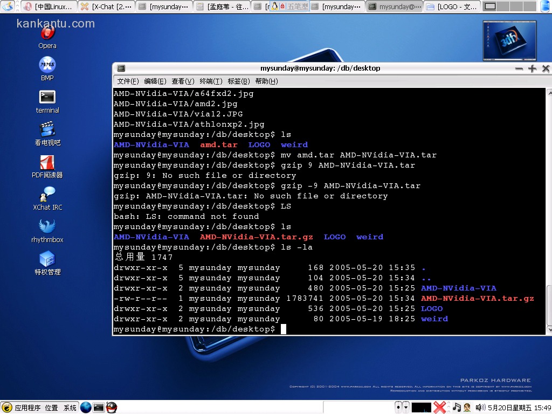The height and width of the screenshot is (414, 552).
Task: Switch to the LOGO file browser window button
Action: (x=452, y=6)
